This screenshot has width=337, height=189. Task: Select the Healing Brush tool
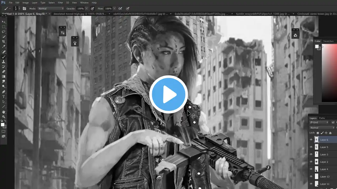(x=4, y=52)
